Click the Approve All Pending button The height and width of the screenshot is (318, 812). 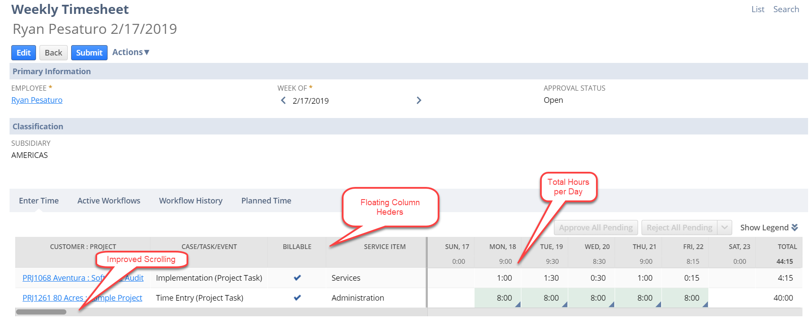click(596, 227)
